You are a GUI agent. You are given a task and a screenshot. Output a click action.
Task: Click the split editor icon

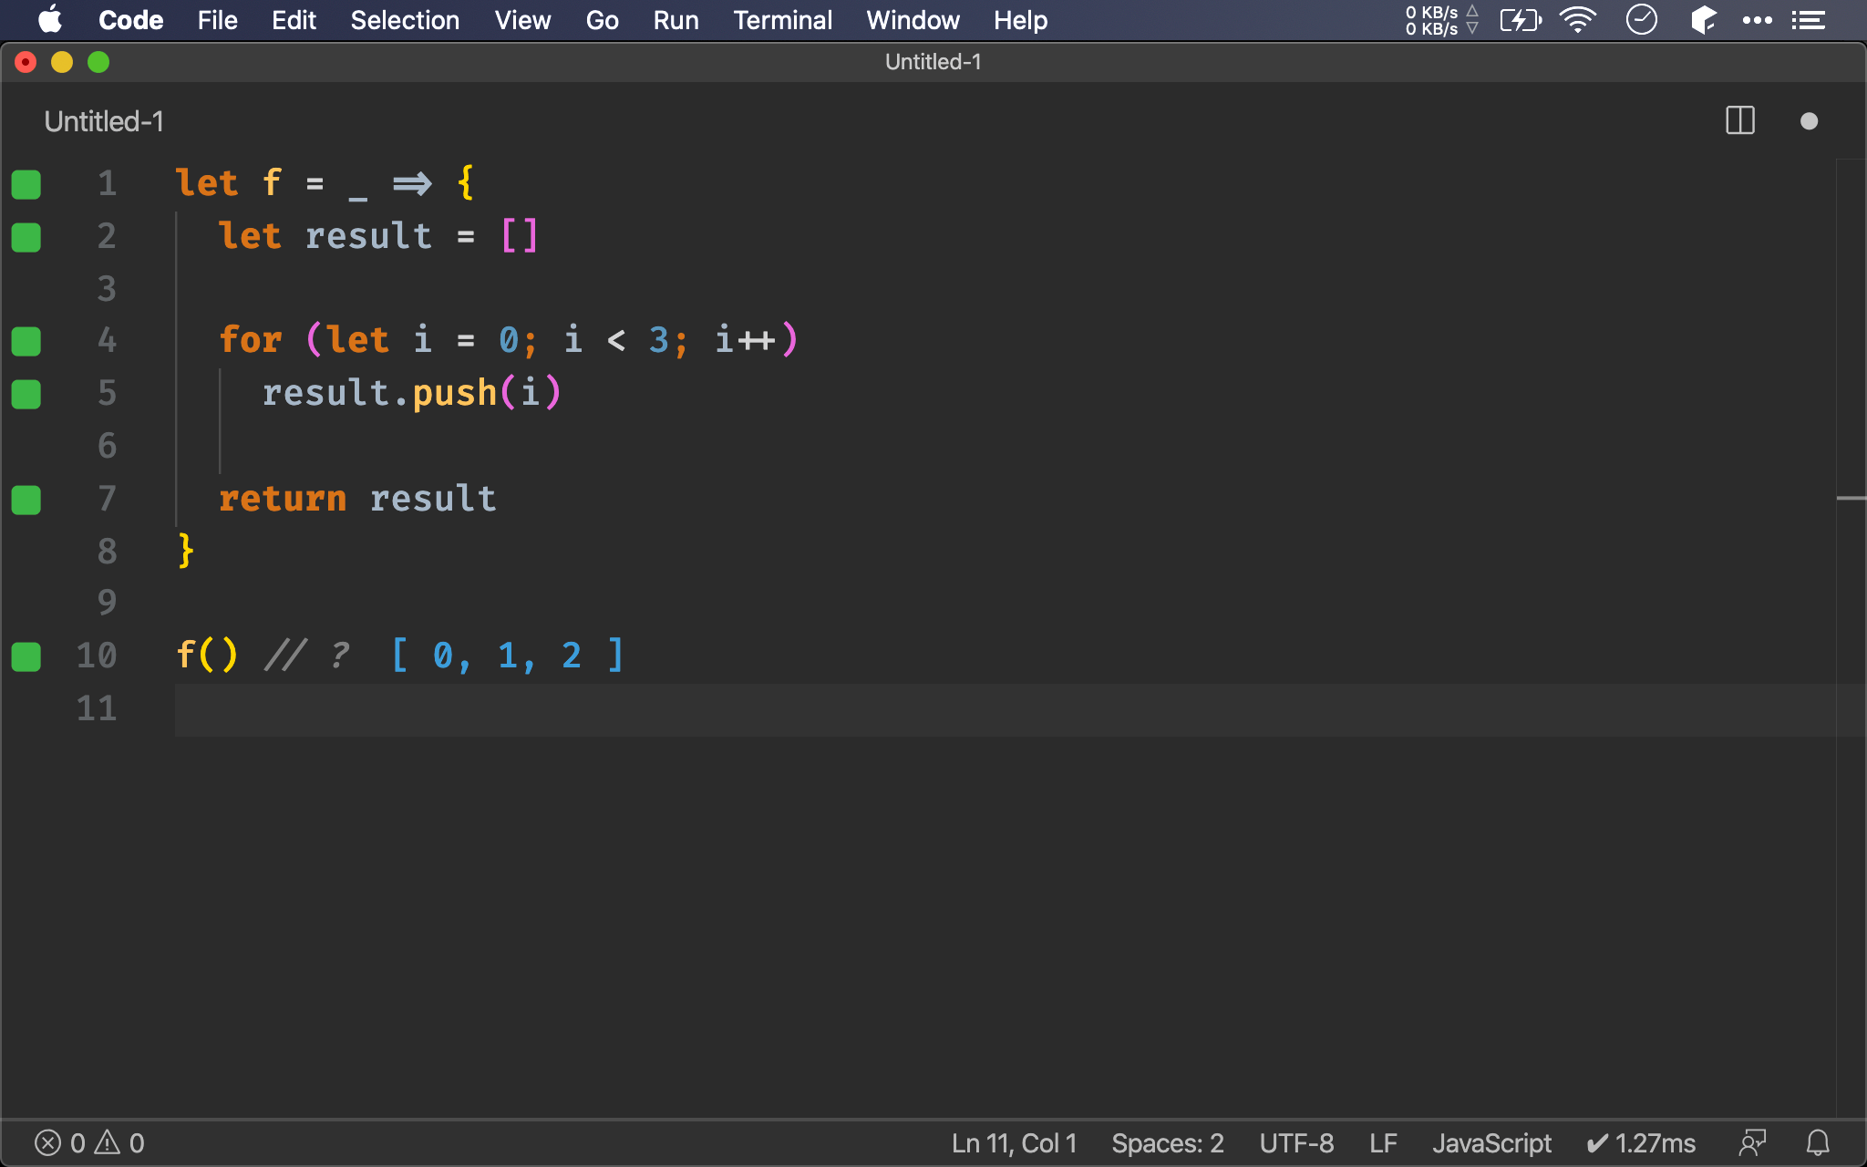click(1740, 122)
